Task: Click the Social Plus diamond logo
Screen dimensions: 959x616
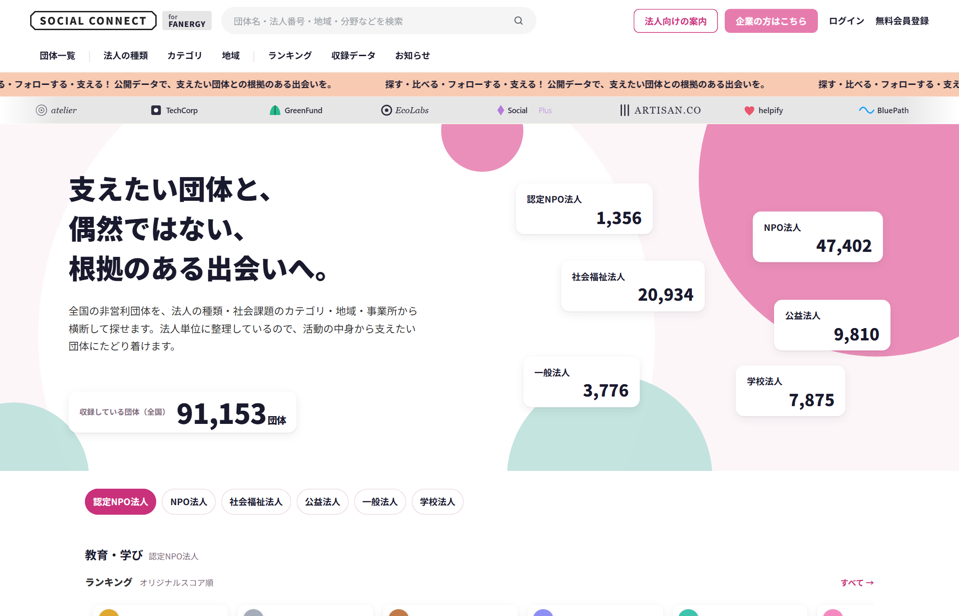Action: click(x=501, y=110)
